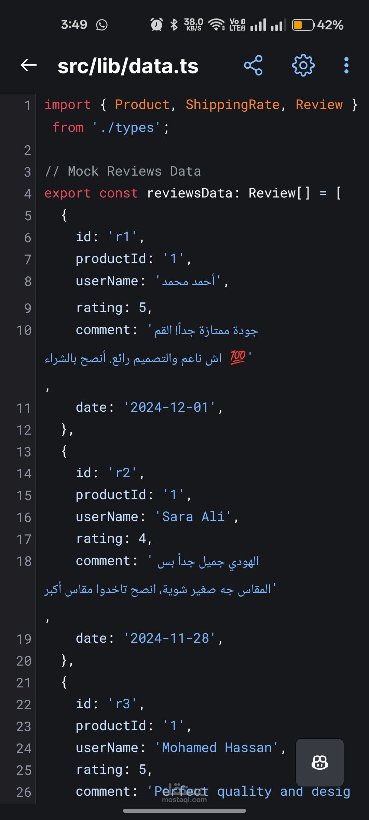The image size is (369, 820).
Task: Tap the ShippingRate import identifier
Action: (232, 105)
